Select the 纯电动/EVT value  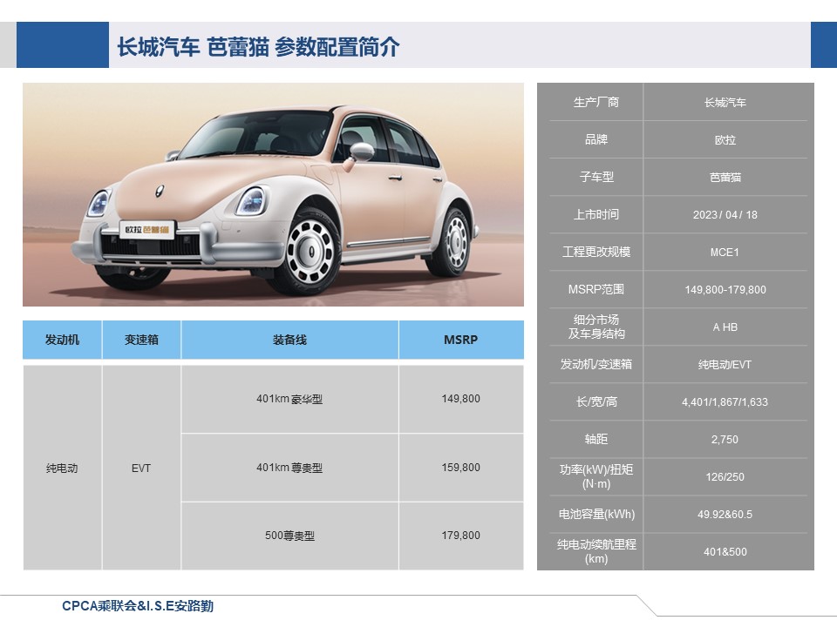point(725,365)
